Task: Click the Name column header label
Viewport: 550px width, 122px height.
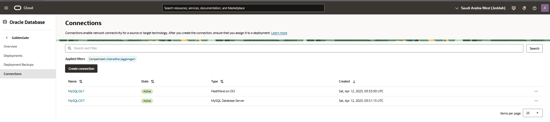Action: 72,81
